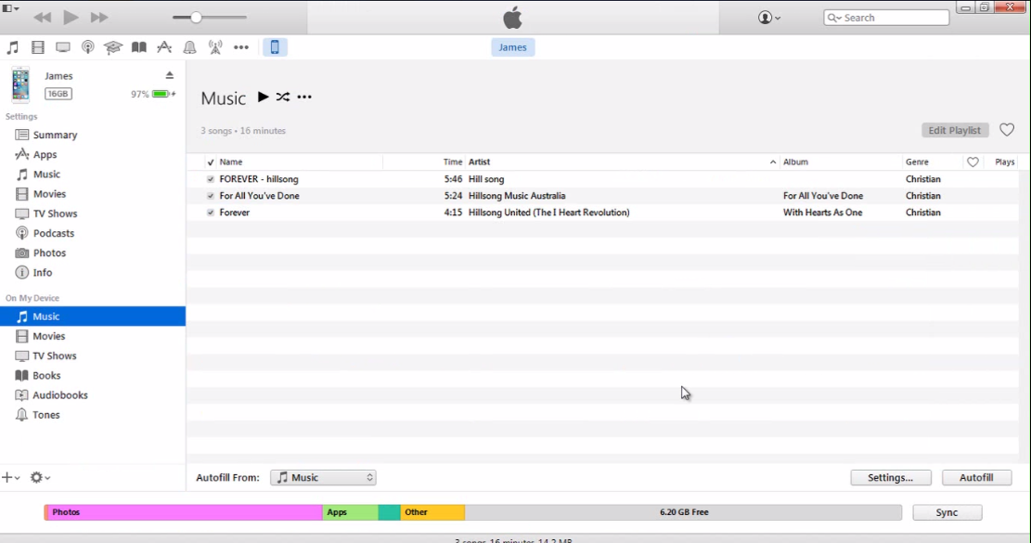Start playback with the top Play button
The image size is (1031, 543).
tap(71, 18)
